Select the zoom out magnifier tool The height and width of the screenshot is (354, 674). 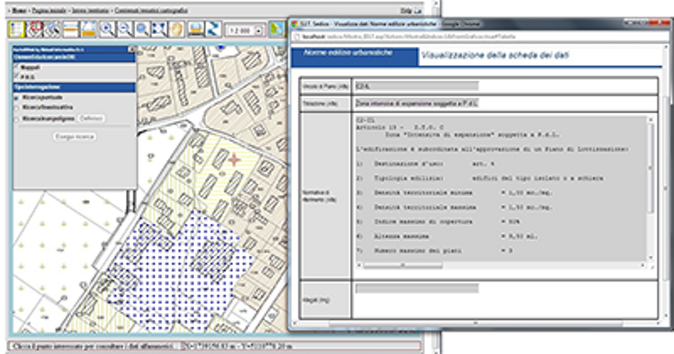124,29
